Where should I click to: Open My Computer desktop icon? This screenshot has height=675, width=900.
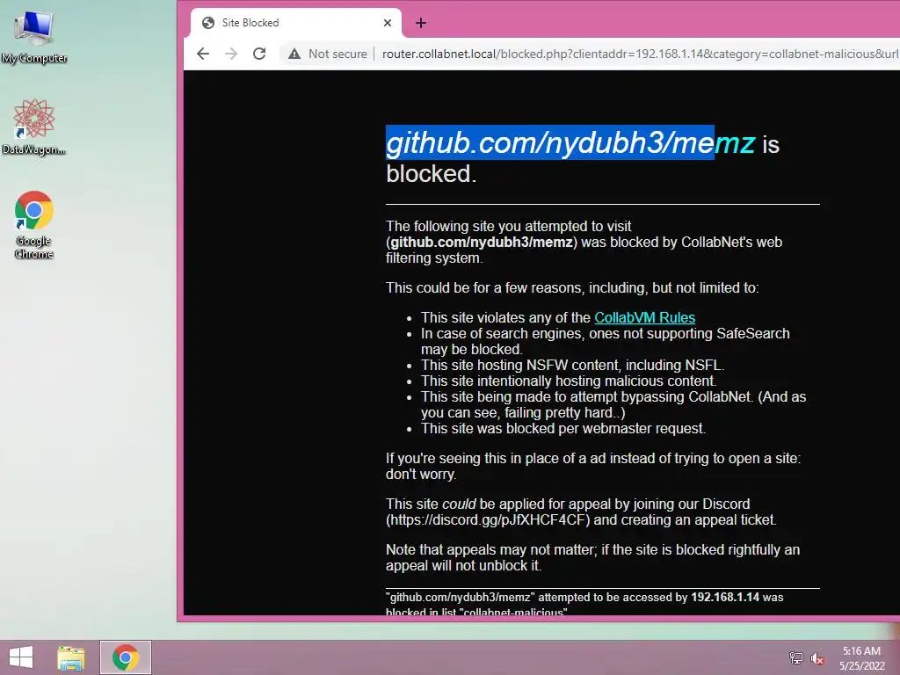coord(34,37)
